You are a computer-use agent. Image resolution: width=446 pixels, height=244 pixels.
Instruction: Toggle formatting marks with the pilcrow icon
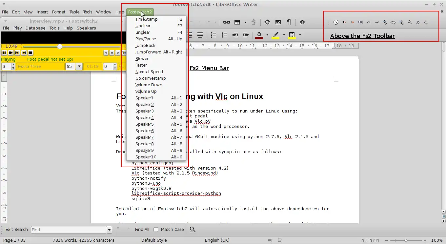[x=289, y=22]
